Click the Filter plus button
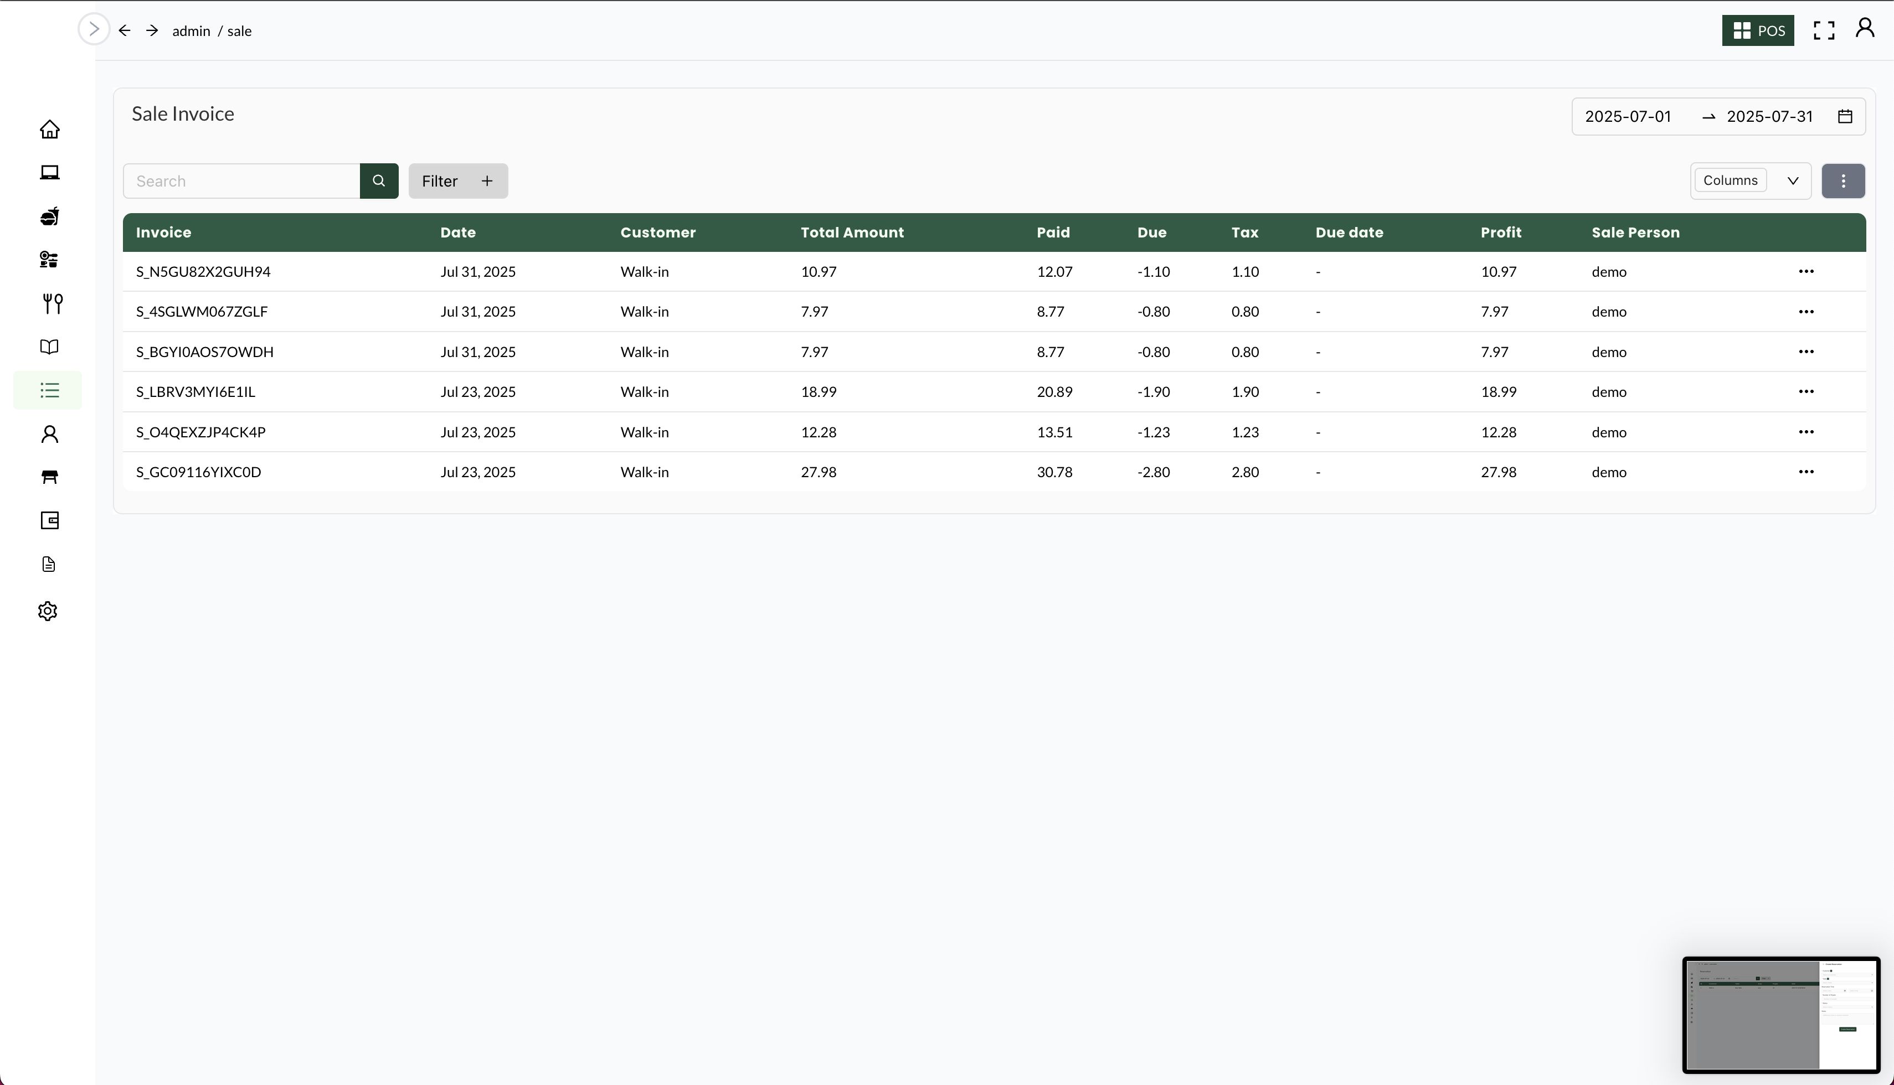 coord(457,181)
